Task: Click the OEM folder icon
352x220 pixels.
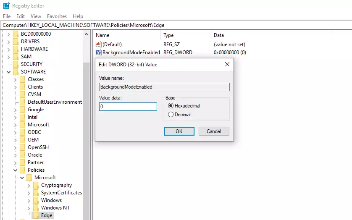Action: [x=22, y=140]
